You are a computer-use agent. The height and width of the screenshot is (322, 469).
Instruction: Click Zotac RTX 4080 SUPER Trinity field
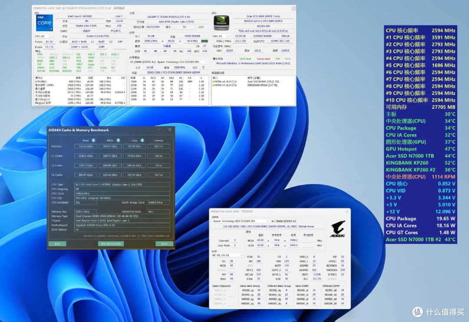[263, 16]
